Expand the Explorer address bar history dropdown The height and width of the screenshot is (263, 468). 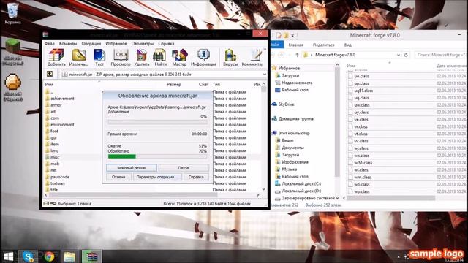click(x=398, y=55)
